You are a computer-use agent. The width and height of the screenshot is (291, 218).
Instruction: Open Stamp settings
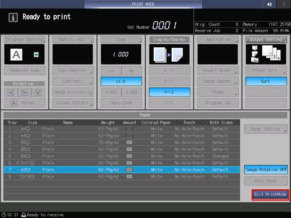coord(218,92)
